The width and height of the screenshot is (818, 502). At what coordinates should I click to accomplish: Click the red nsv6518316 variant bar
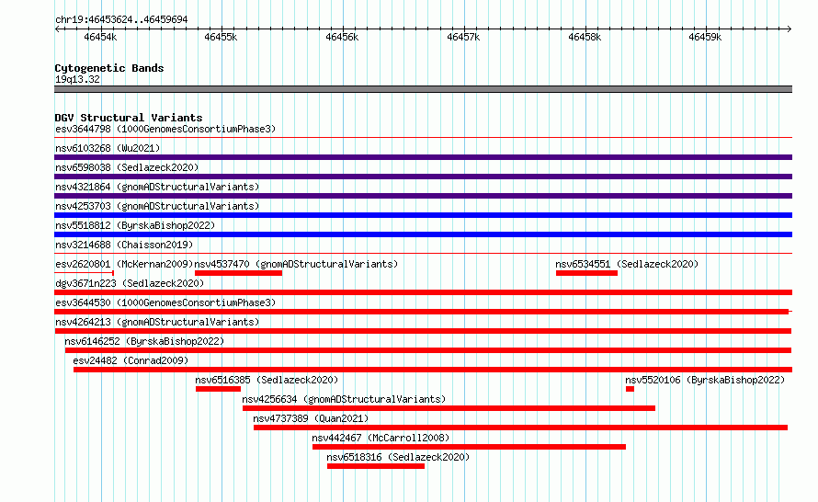coord(376,466)
